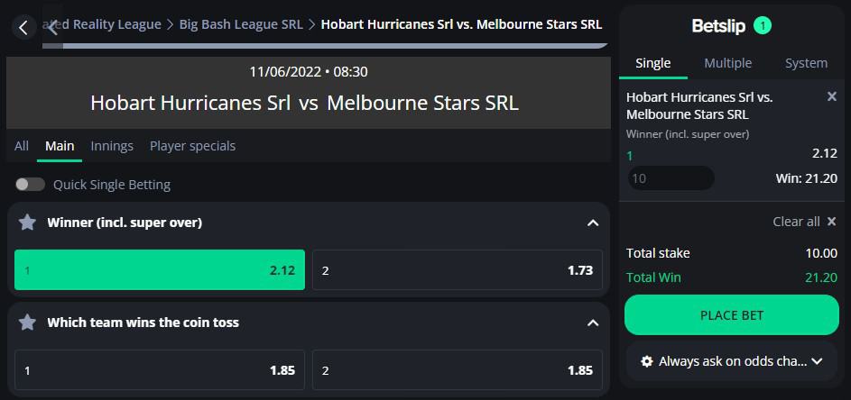Click the stake amount input field
The height and width of the screenshot is (400, 851).
pos(671,178)
